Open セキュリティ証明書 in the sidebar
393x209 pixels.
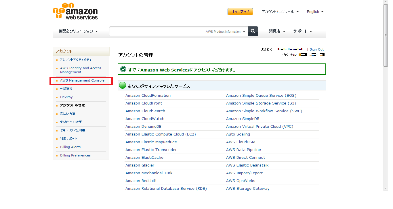click(x=73, y=130)
